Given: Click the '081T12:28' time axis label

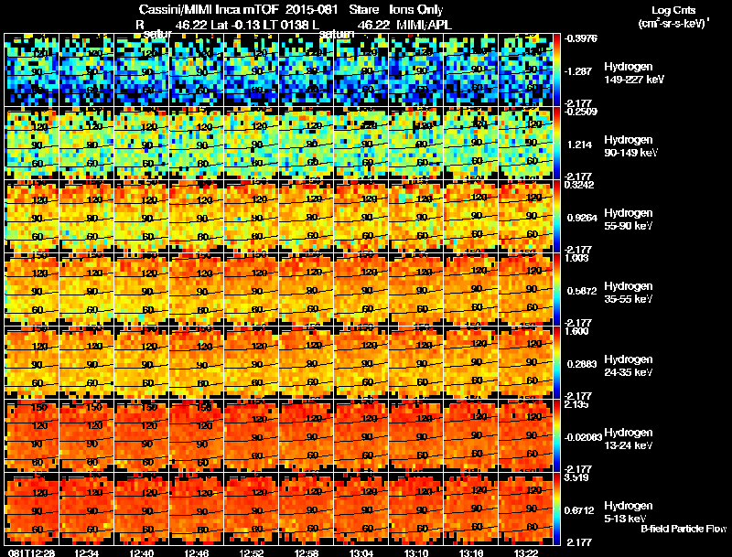Looking at the screenshot, I should point(31,552).
